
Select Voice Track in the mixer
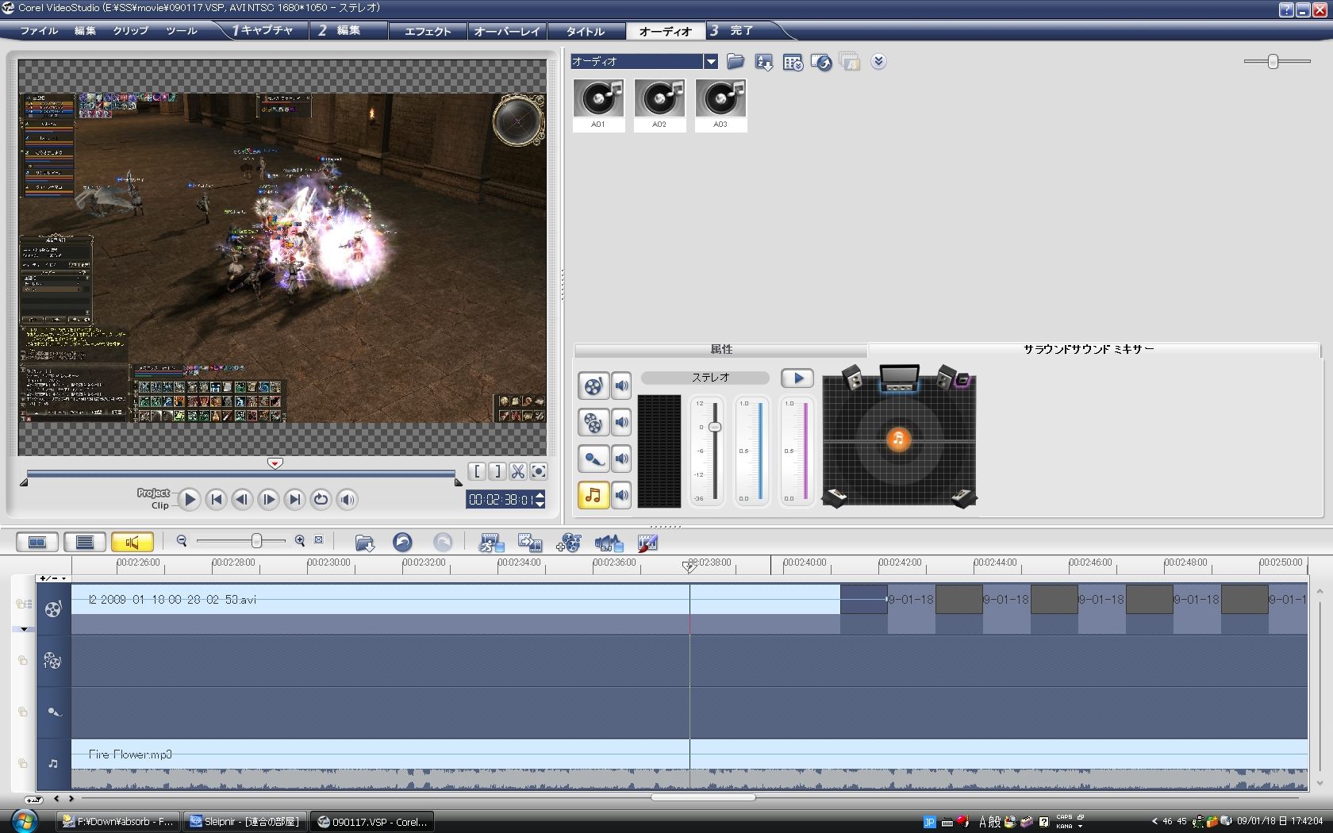pos(594,459)
